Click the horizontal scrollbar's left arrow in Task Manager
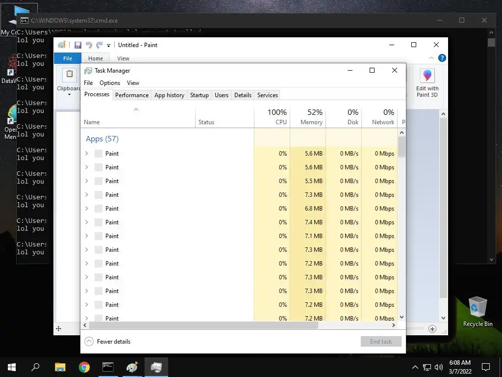 pyautogui.click(x=85, y=325)
